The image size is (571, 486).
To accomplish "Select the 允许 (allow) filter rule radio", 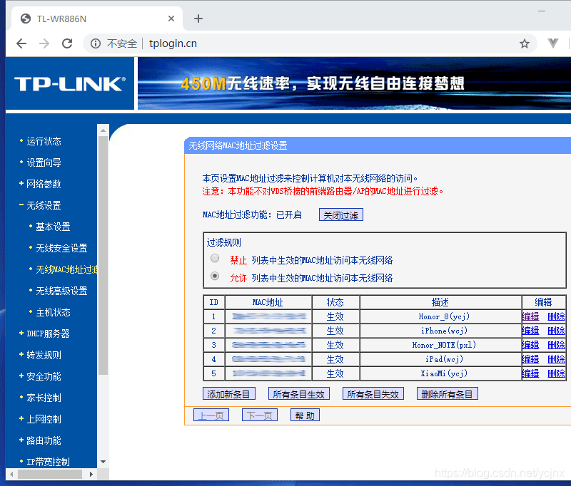I will [x=215, y=276].
